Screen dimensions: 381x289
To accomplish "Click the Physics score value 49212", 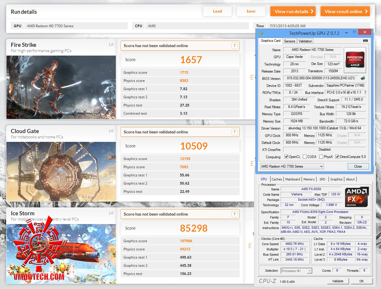I will pyautogui.click(x=185, y=249).
